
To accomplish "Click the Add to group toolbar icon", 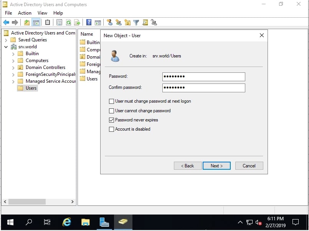I will [154, 23].
